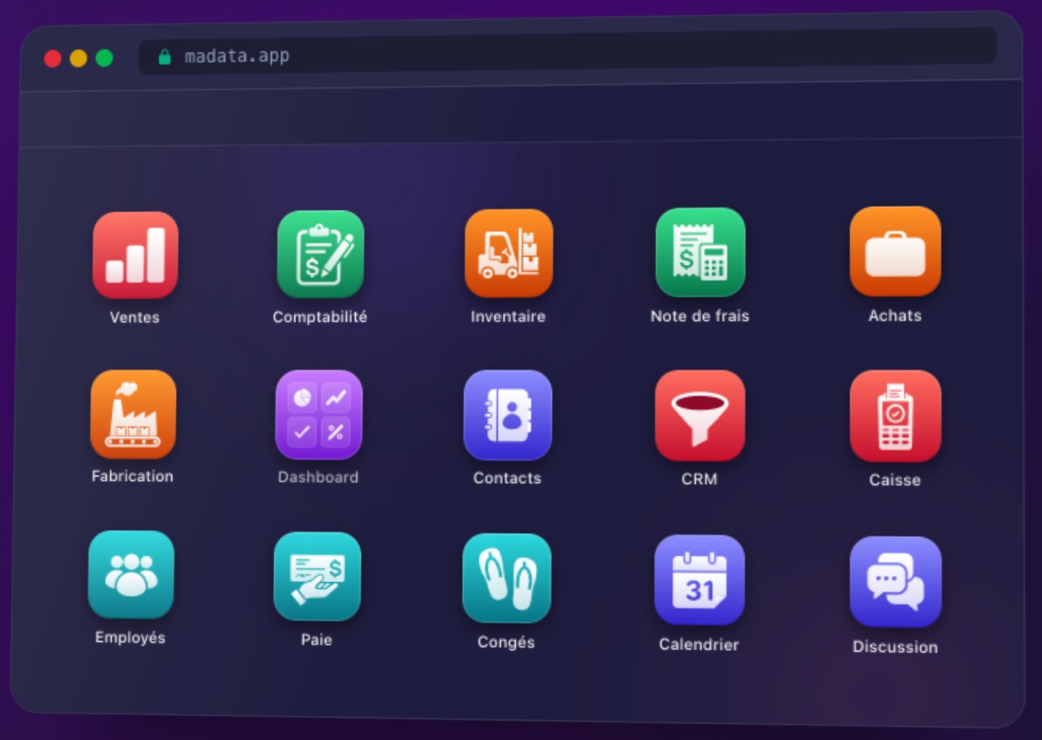The height and width of the screenshot is (740, 1042).
Task: Launch the Fabrication factory icon
Action: 133,415
